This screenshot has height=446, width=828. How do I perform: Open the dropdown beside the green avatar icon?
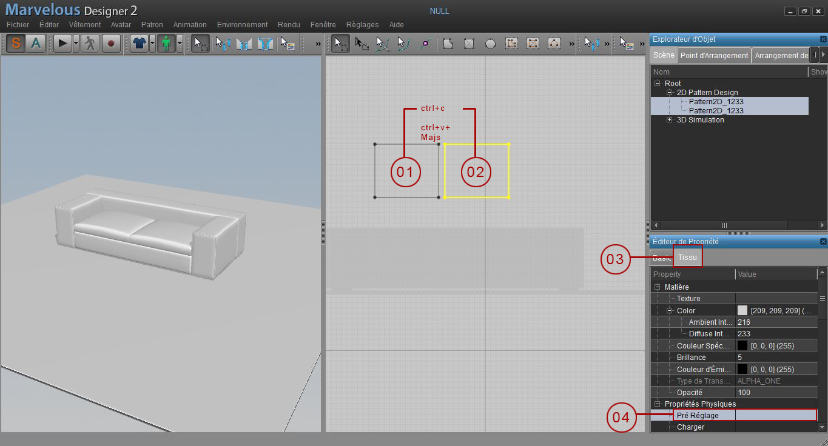pyautogui.click(x=180, y=43)
